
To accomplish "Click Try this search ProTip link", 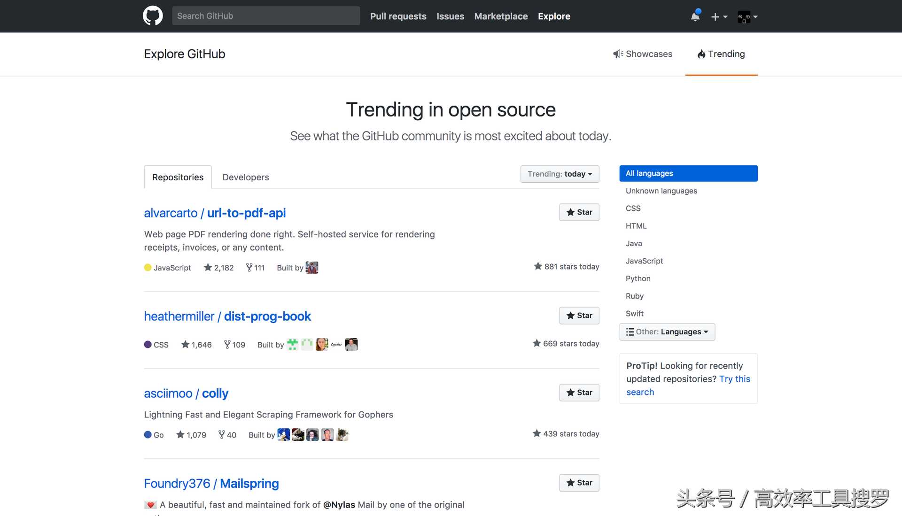I will point(688,385).
